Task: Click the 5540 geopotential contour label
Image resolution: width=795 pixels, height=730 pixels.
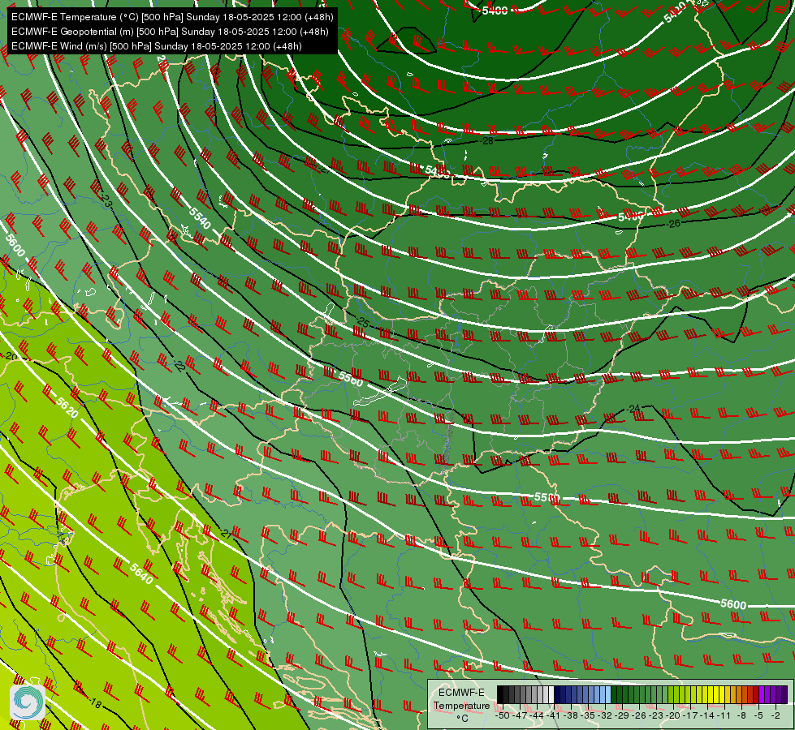Action: click(200, 218)
